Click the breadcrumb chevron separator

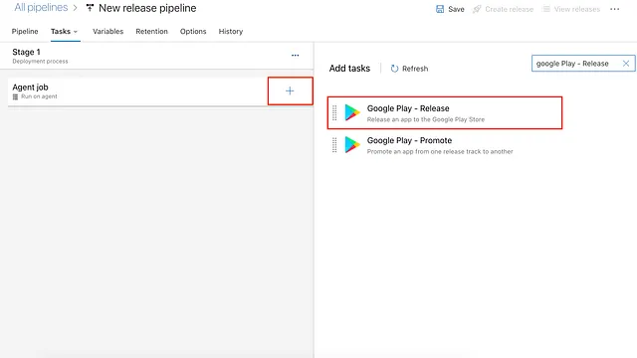coord(76,8)
